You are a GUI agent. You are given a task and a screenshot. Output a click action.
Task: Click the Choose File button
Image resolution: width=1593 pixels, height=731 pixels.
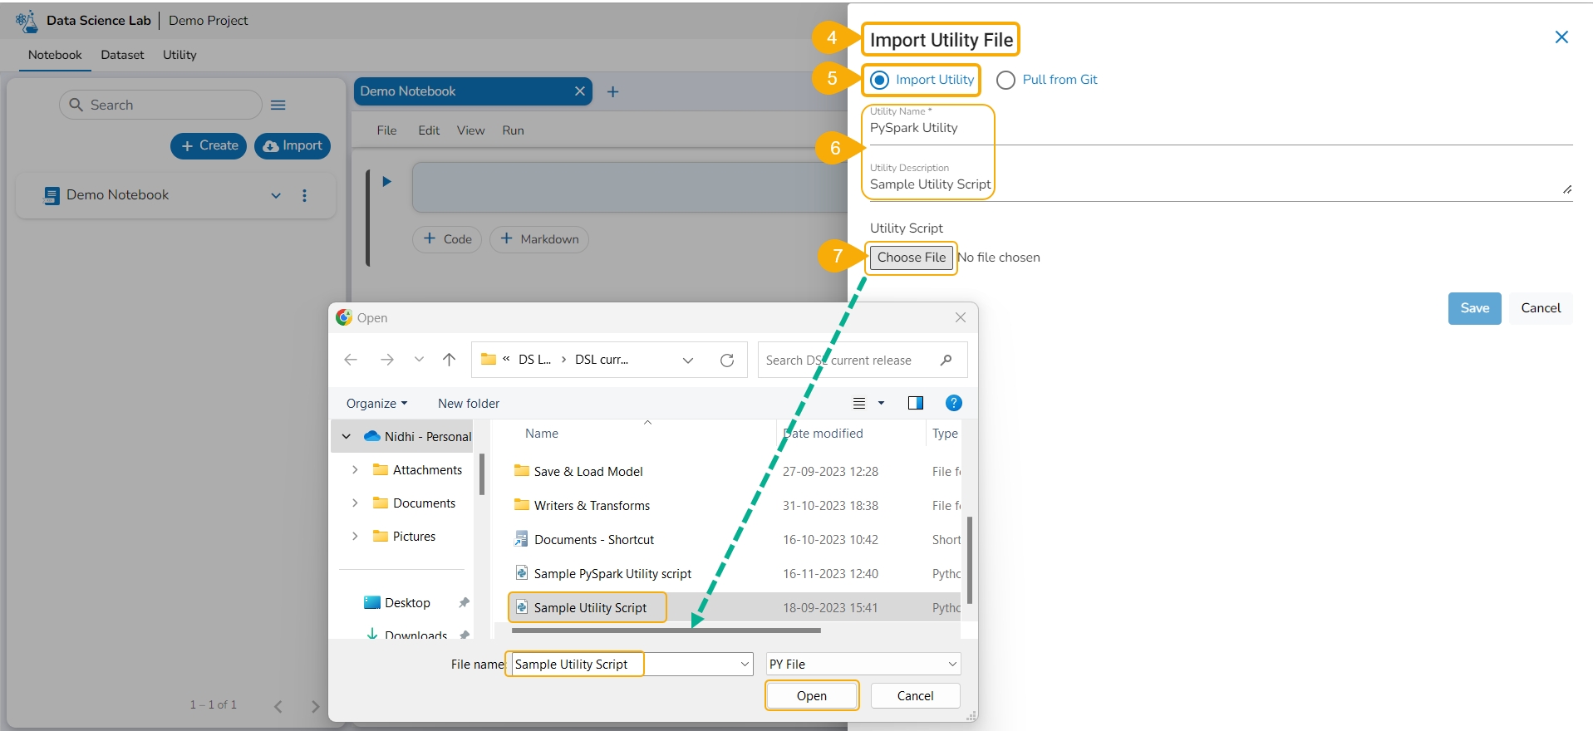pos(912,258)
